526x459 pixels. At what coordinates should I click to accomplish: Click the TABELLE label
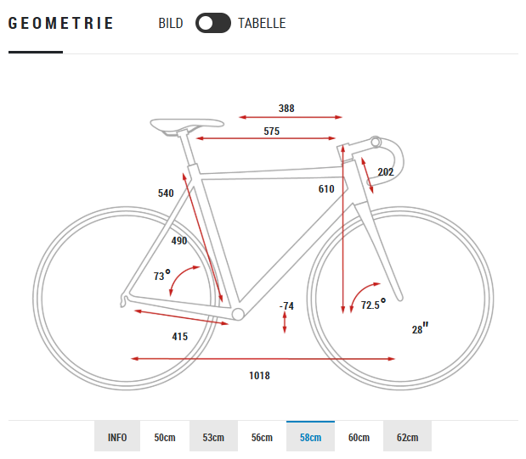click(x=262, y=24)
